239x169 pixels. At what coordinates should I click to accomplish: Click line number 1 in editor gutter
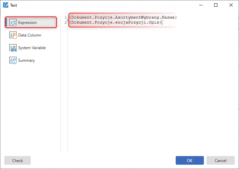click(x=66, y=17)
